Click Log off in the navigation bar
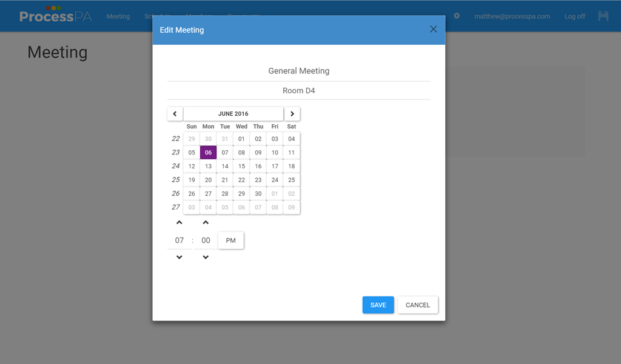Screen dimensions: 621x364 coord(574,16)
